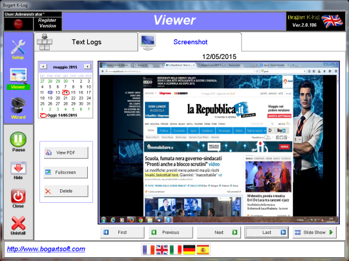Image resolution: width=349 pixels, height=261 pixels.
Task: Delete the current screenshot
Action: click(66, 191)
